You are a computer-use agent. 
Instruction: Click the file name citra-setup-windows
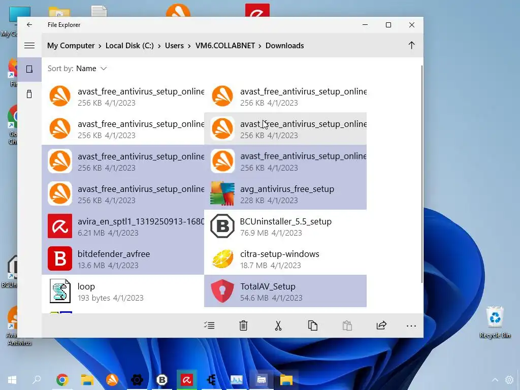click(280, 254)
